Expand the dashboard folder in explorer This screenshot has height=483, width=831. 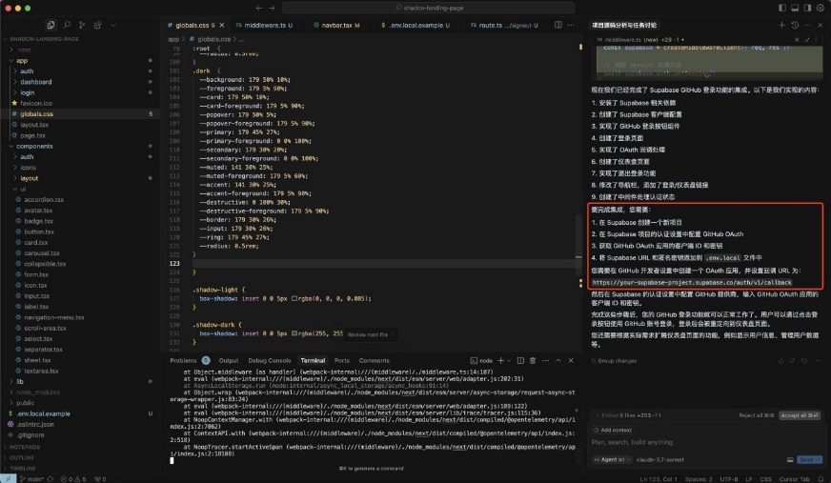pos(36,82)
